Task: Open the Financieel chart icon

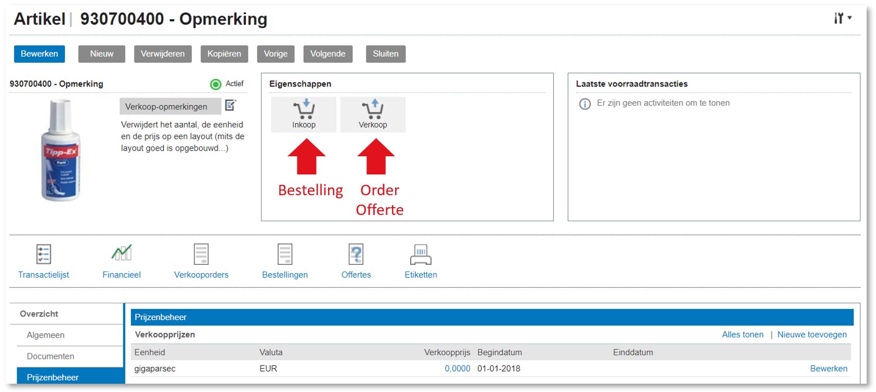Action: pyautogui.click(x=122, y=253)
